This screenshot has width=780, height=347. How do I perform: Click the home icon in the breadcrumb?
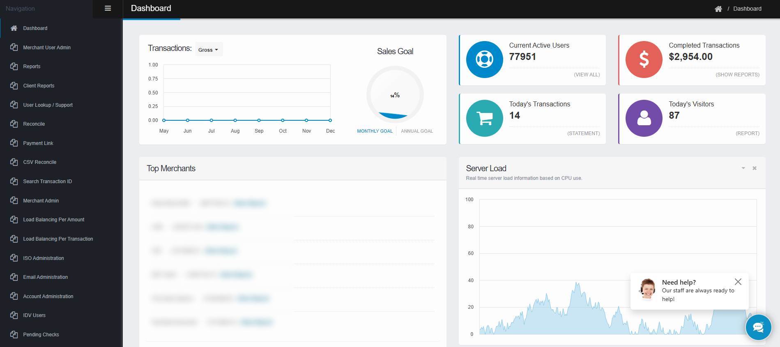(718, 9)
